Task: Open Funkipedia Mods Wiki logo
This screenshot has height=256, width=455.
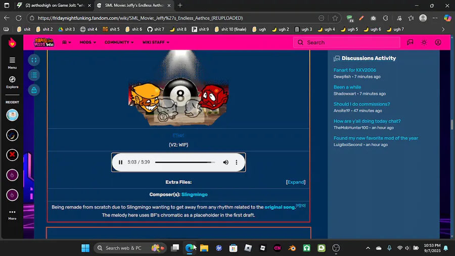Action: tap(44, 42)
